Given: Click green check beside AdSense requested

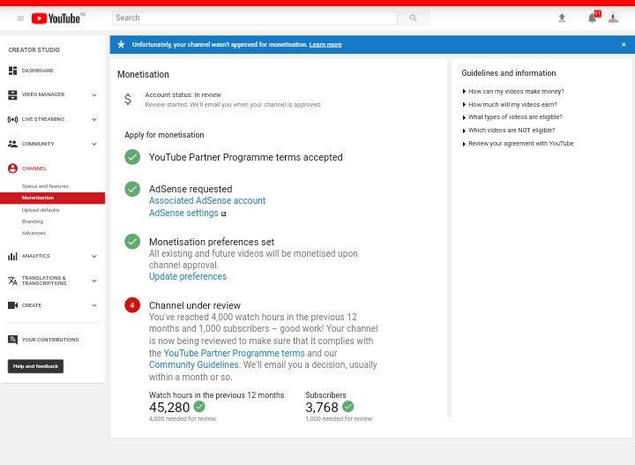Looking at the screenshot, I should pos(132,189).
